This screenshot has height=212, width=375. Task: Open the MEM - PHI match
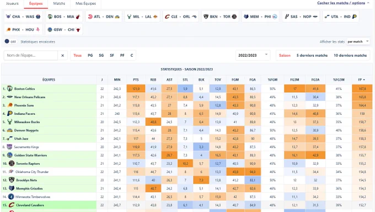tap(260, 16)
